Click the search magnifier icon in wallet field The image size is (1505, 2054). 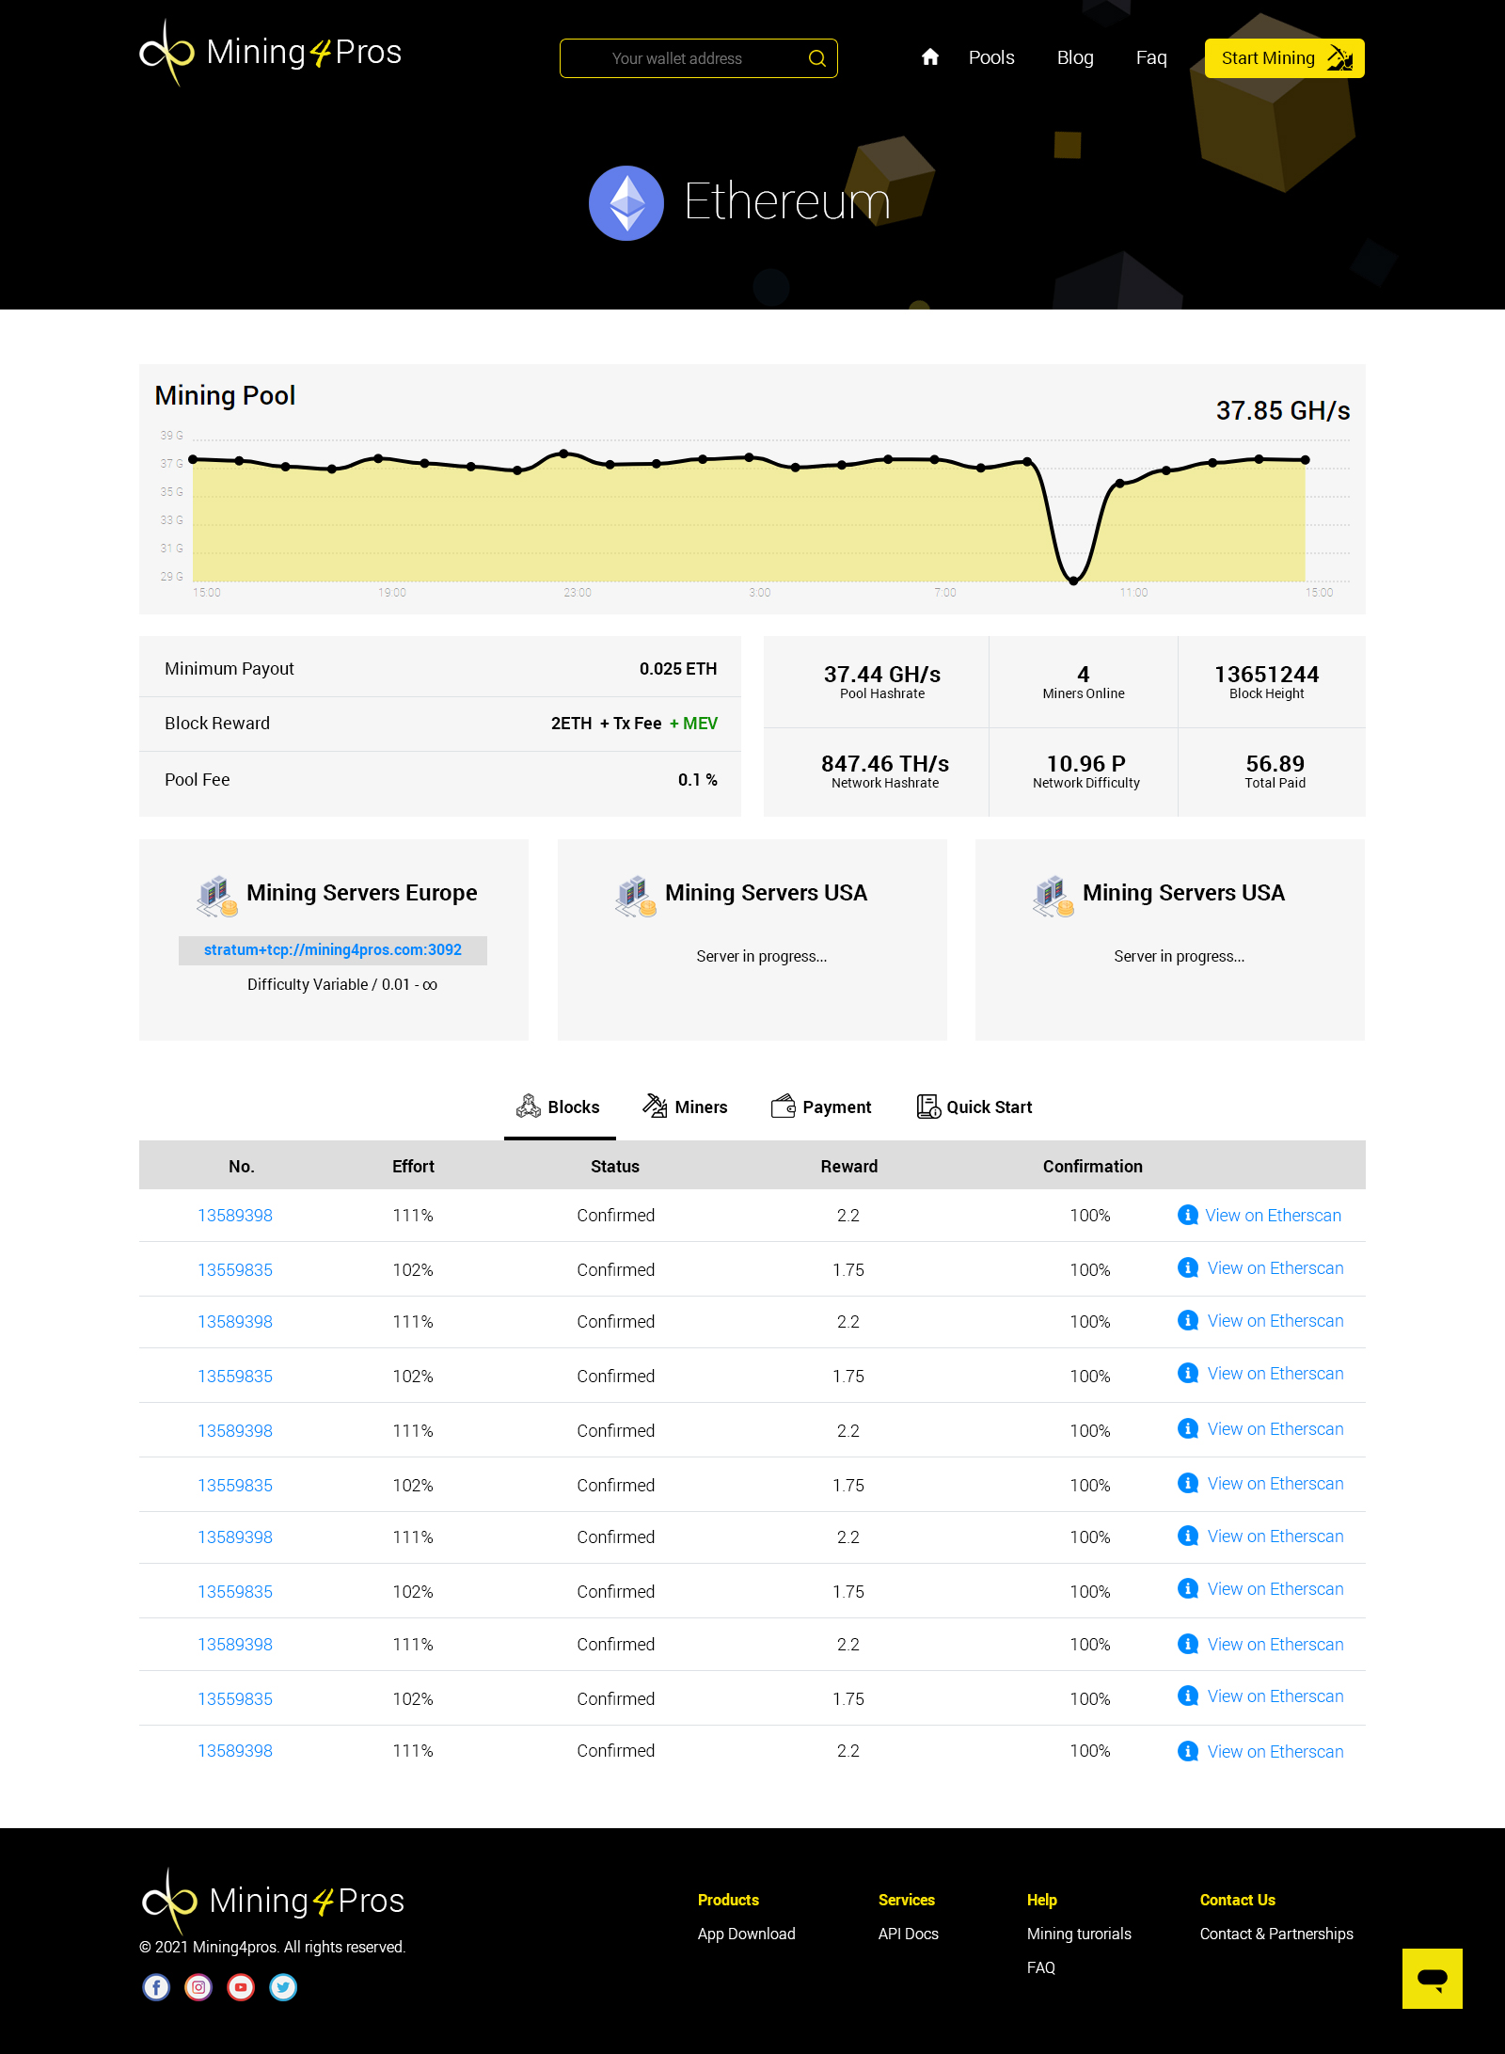(816, 58)
